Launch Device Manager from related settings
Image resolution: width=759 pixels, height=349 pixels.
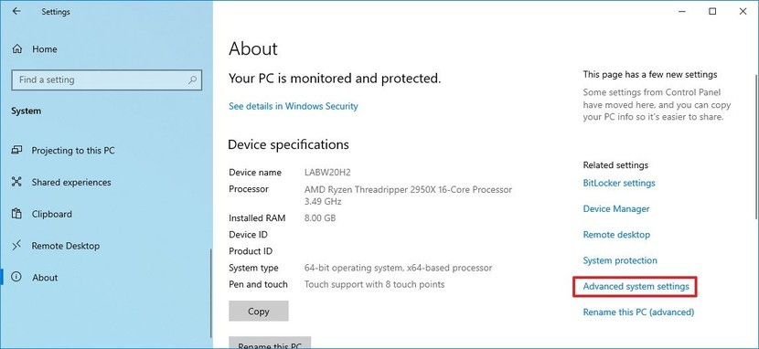click(616, 209)
